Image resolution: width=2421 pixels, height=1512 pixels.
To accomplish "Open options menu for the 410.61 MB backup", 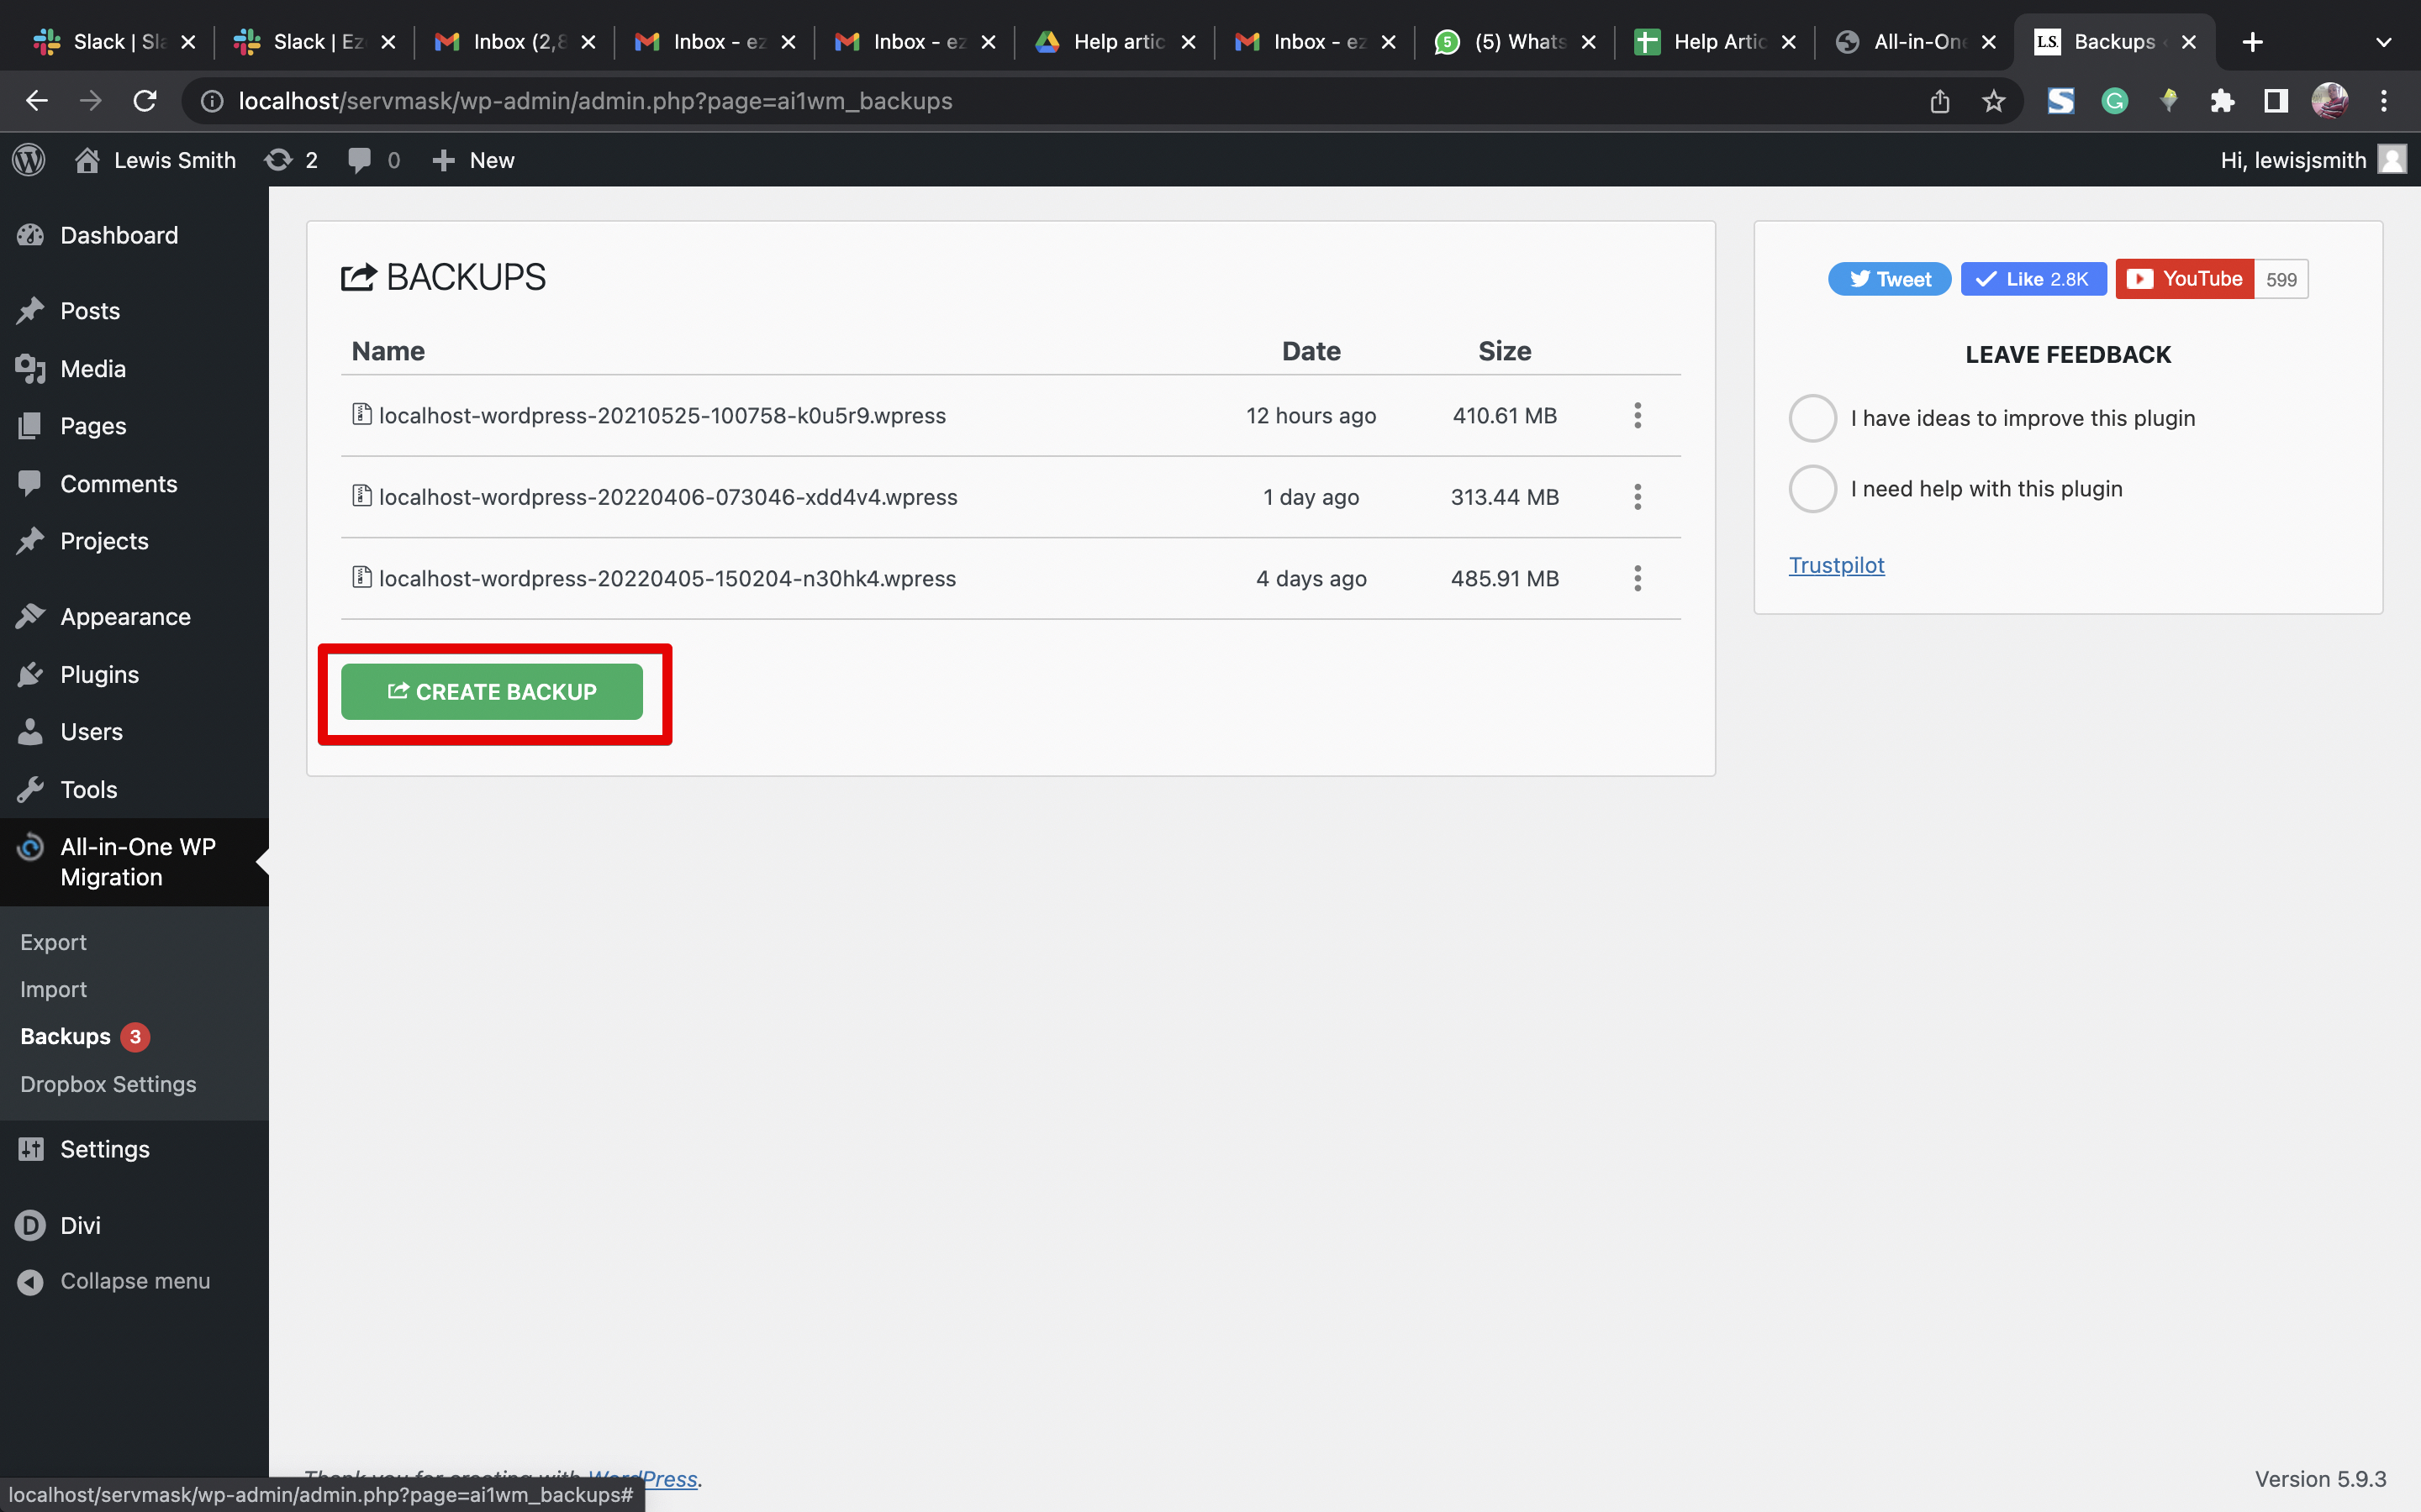I will point(1637,416).
